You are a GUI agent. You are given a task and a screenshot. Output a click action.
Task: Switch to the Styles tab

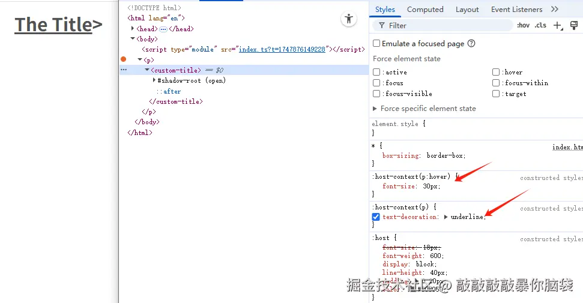pos(385,9)
